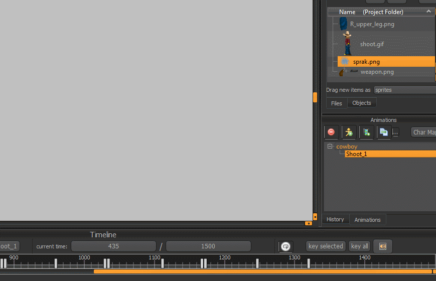Open the Char Map button
Viewport: 436px width, 281px height.
(x=424, y=132)
